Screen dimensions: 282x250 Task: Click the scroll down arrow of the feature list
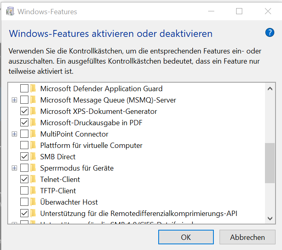(270, 218)
